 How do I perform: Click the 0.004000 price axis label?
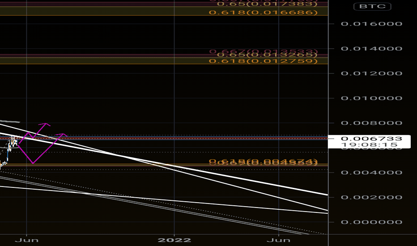[371, 173]
